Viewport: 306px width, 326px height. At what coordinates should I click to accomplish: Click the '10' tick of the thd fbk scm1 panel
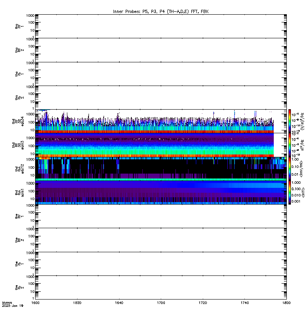pos(33,199)
